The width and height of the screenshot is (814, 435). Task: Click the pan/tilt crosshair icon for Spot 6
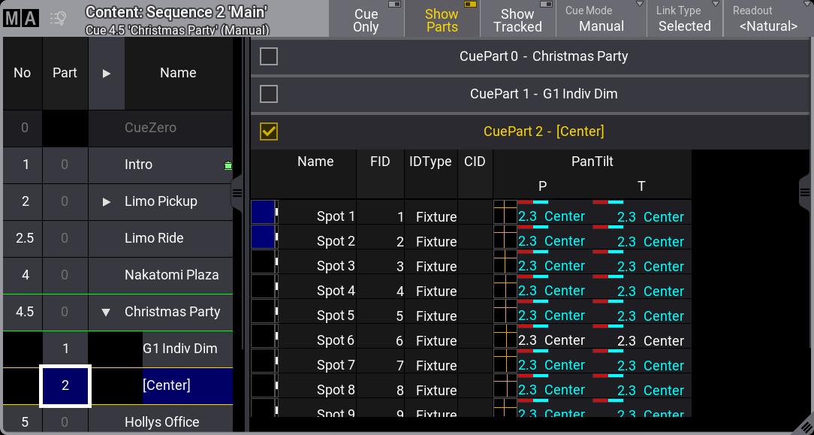pos(505,336)
